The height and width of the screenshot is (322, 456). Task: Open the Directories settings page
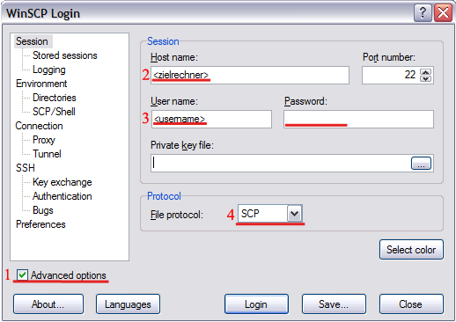tap(55, 98)
